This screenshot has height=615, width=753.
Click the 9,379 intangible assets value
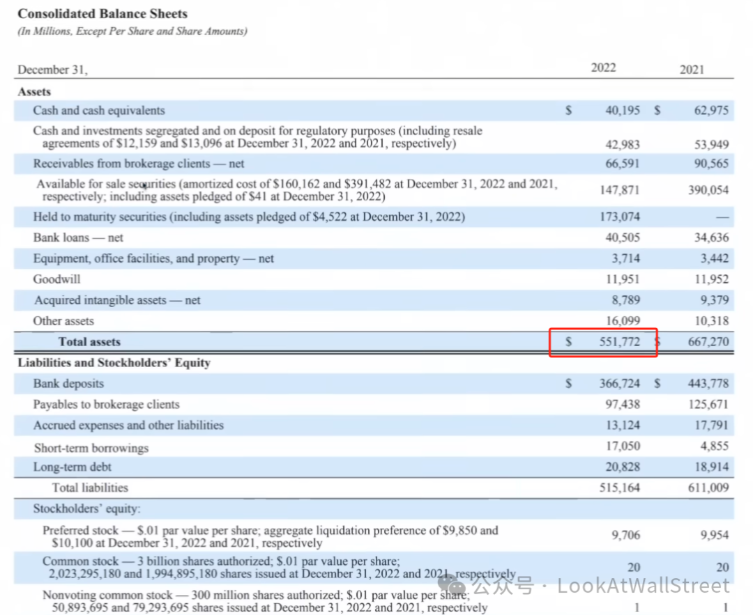[715, 300]
